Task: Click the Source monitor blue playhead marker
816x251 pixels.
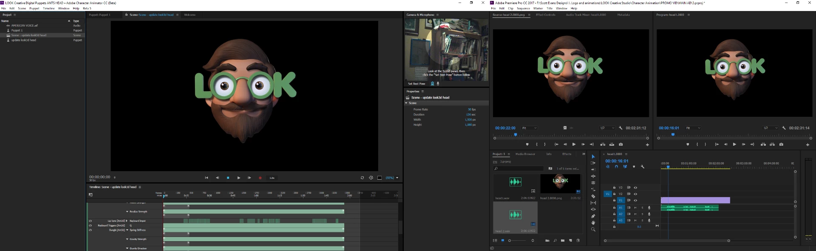Action: click(x=516, y=135)
